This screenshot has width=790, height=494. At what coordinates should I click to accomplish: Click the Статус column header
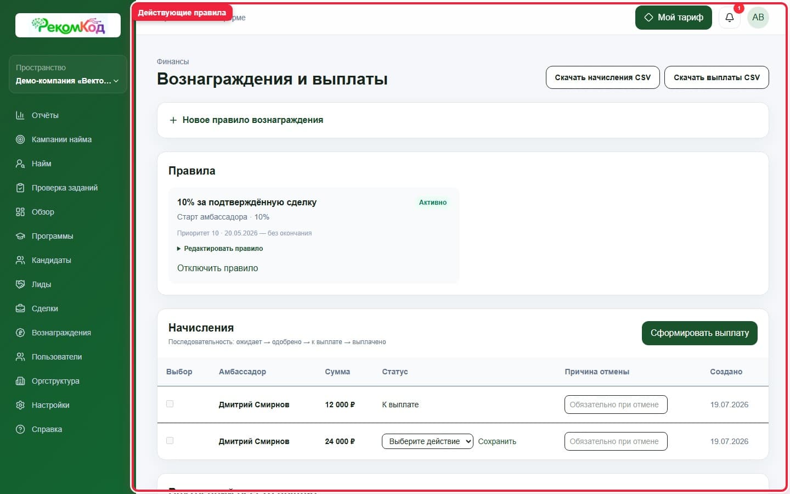395,372
